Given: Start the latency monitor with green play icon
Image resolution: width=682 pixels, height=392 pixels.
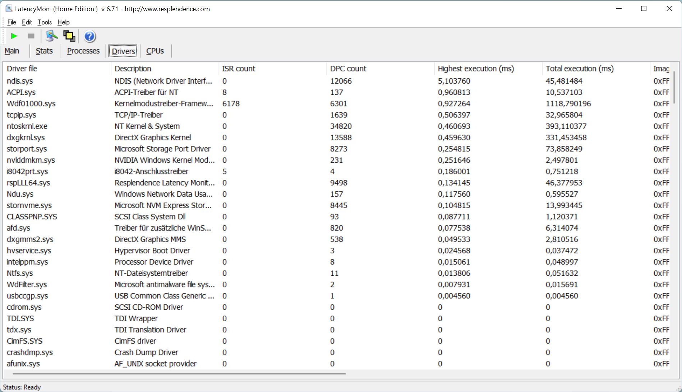Looking at the screenshot, I should click(x=14, y=36).
